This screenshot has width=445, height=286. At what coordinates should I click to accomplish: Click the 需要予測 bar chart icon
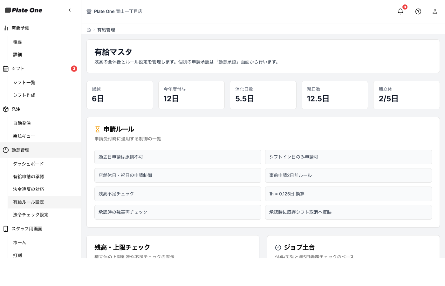6,28
